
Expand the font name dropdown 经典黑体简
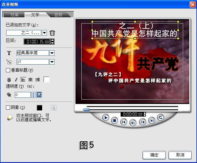pos(52,53)
